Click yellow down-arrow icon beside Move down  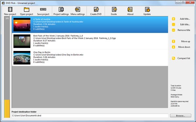(173, 47)
